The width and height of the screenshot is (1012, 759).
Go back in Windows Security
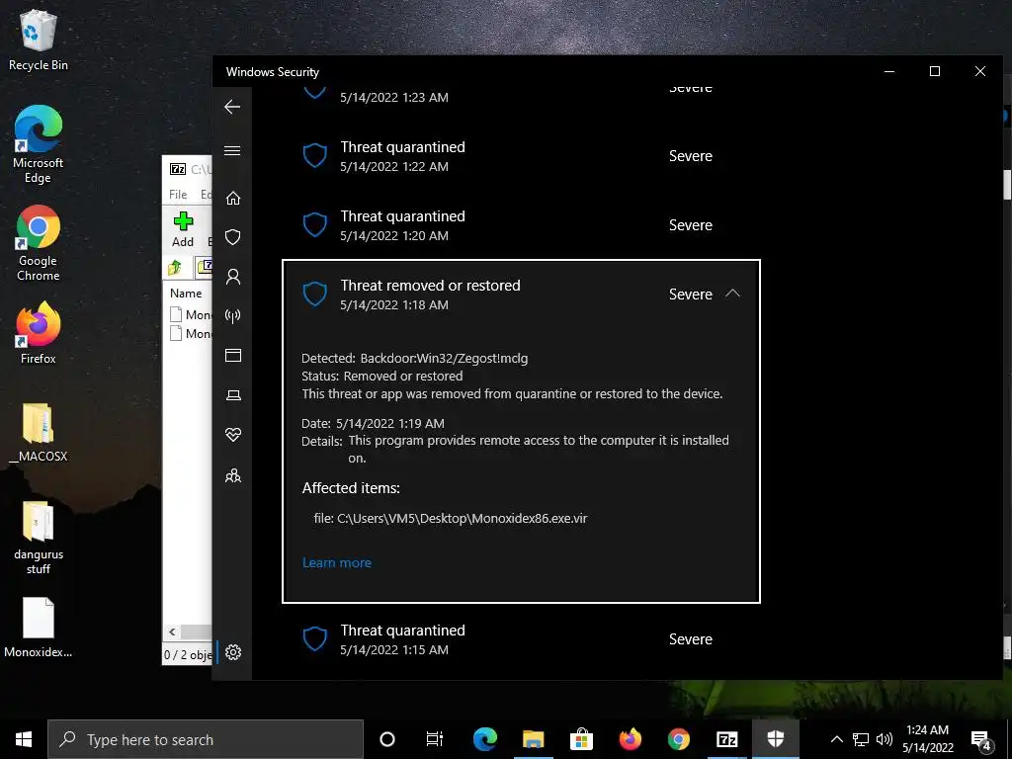point(232,107)
